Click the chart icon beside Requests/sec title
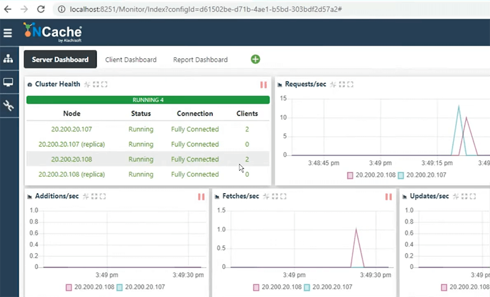490x297 pixels. [280, 85]
